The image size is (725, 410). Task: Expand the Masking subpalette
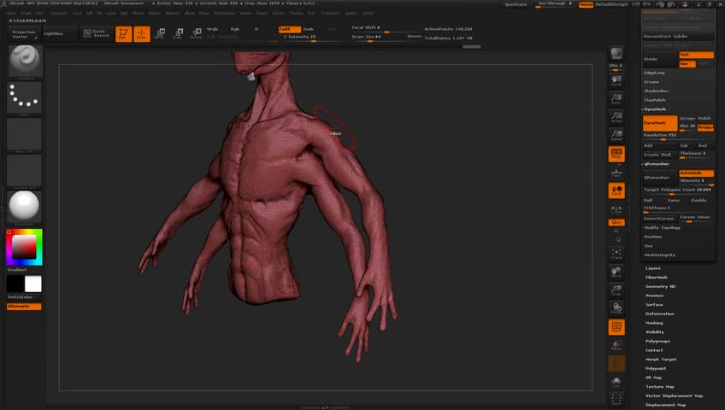coord(654,323)
